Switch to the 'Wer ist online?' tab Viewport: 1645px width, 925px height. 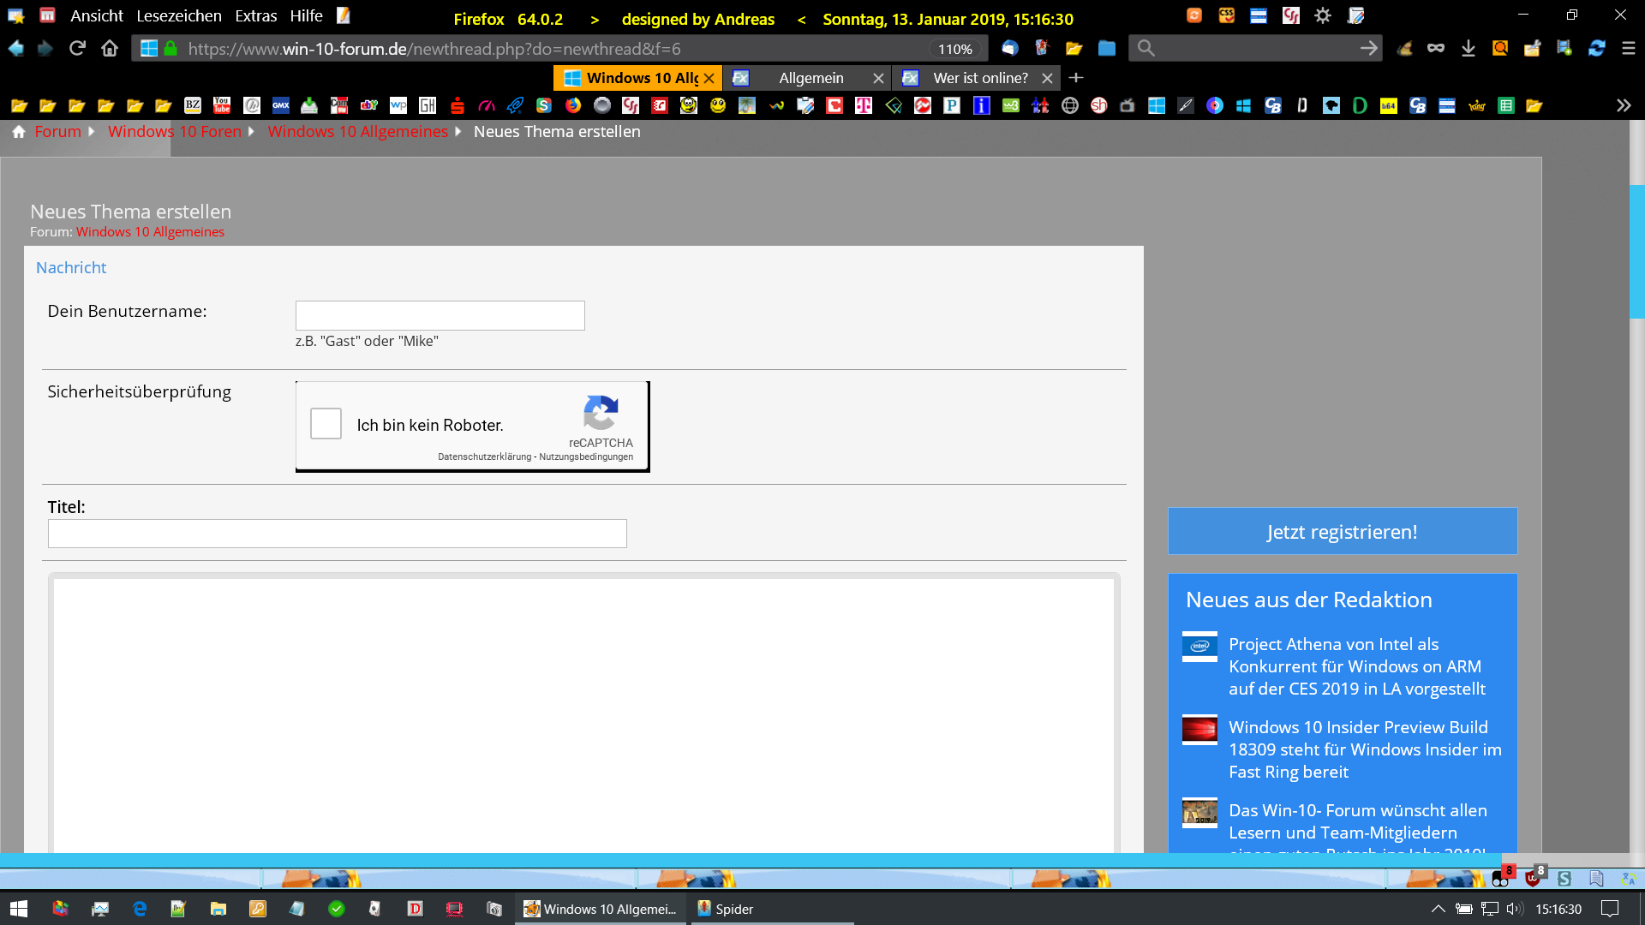(x=979, y=78)
